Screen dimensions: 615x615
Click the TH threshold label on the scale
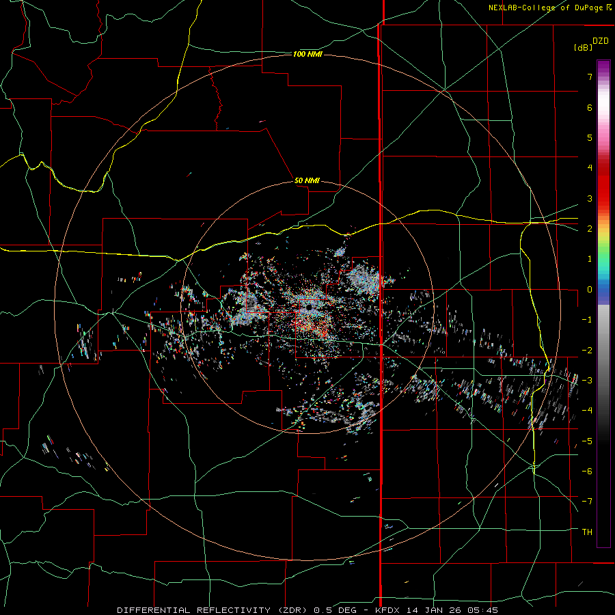pos(587,532)
